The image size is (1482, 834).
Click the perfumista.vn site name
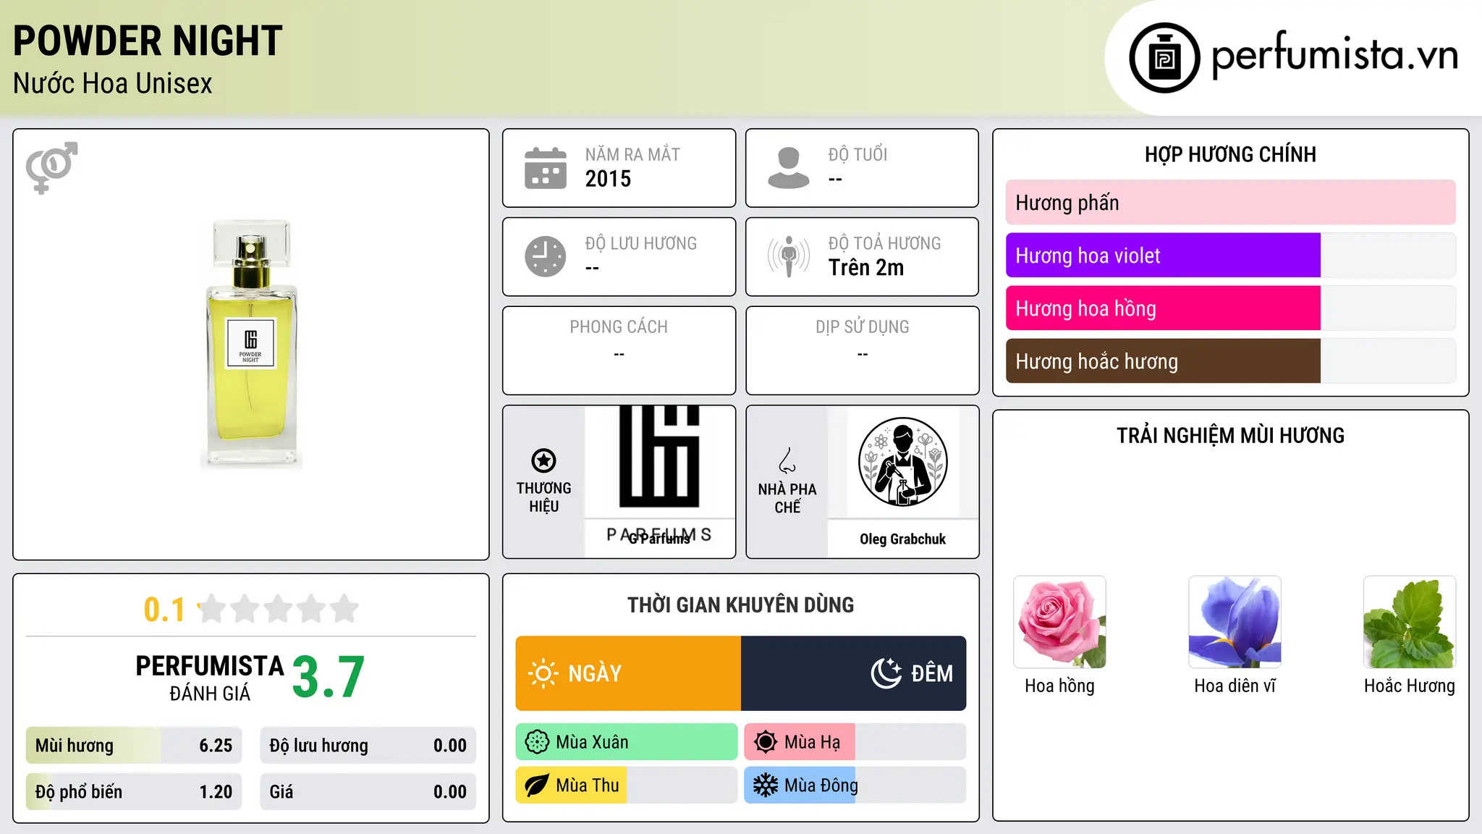coord(1335,56)
